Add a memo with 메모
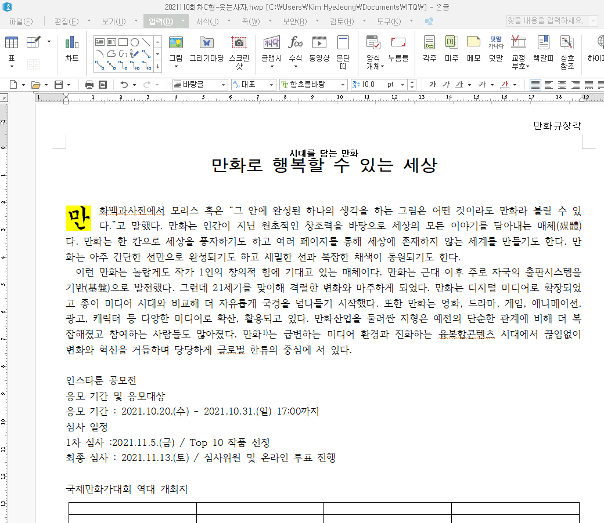604x523 pixels. tap(473, 49)
